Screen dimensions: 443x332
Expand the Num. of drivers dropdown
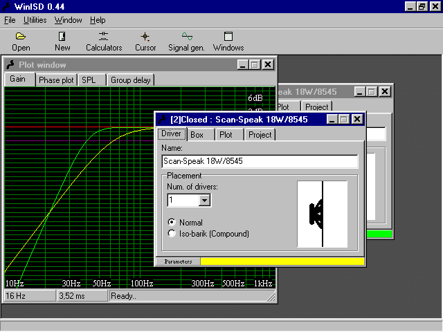(204, 201)
